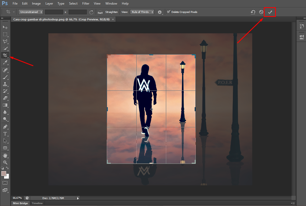
Task: Open the View menu
Action: tap(97, 3)
